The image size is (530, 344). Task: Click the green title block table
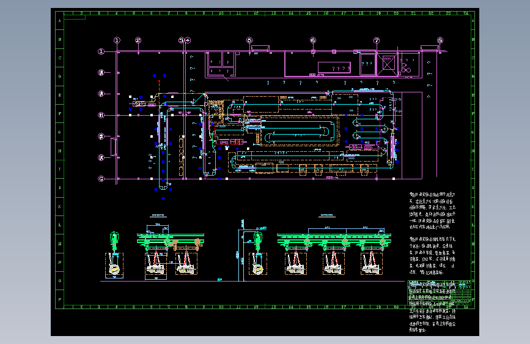[x=439, y=293]
